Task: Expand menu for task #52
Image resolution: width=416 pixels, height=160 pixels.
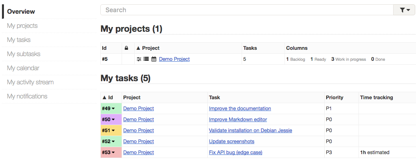Action: (113, 142)
